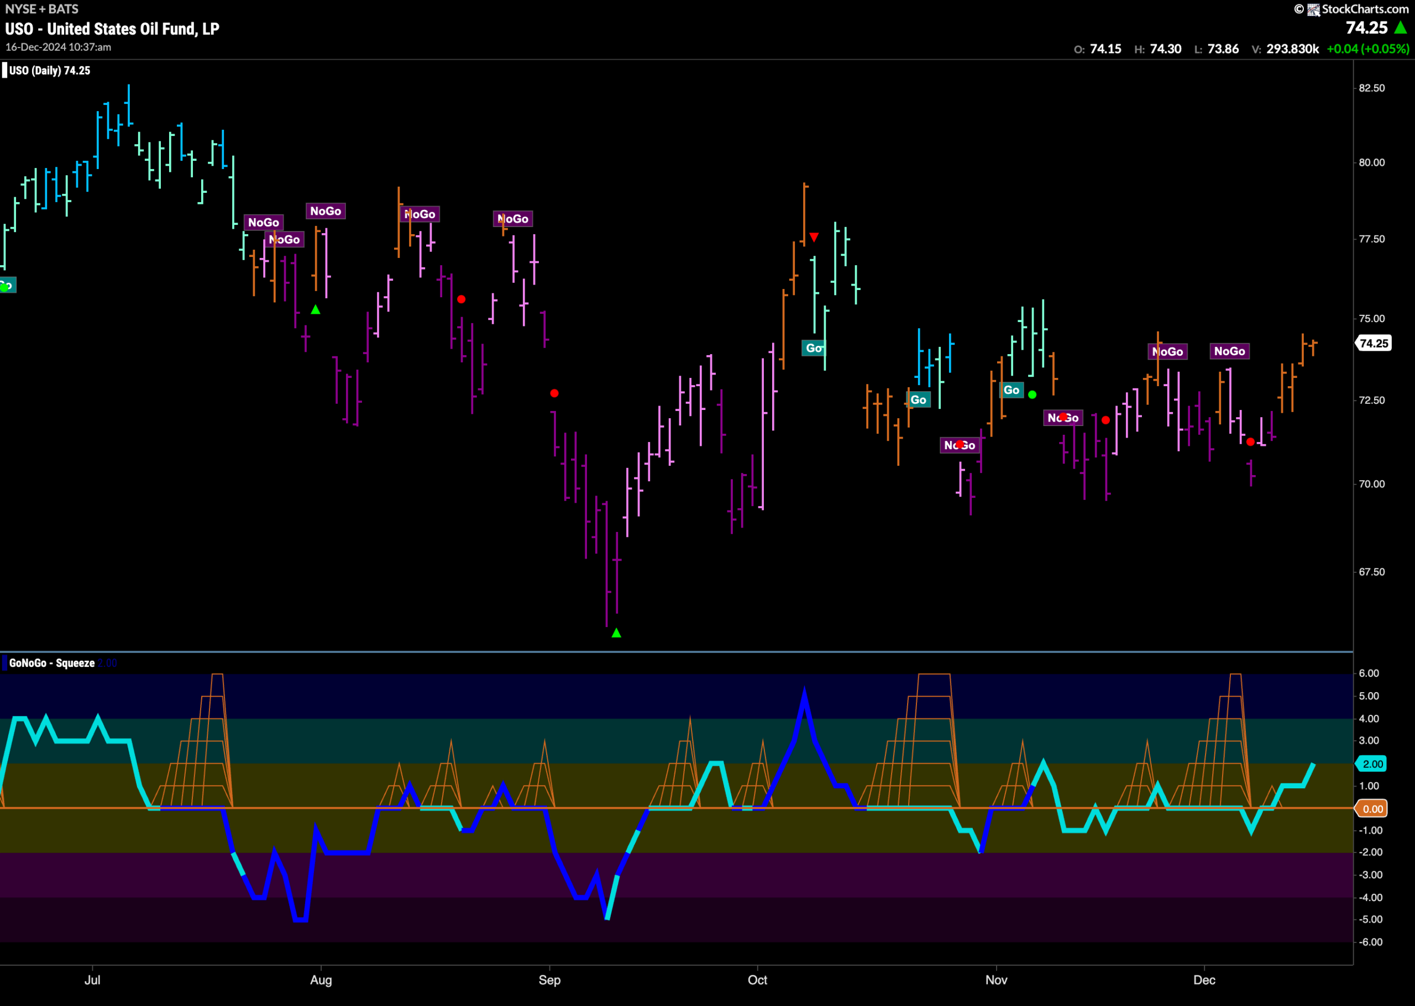Click the 74.25 current price tag on axis
This screenshot has height=1006, width=1415.
1374,343
